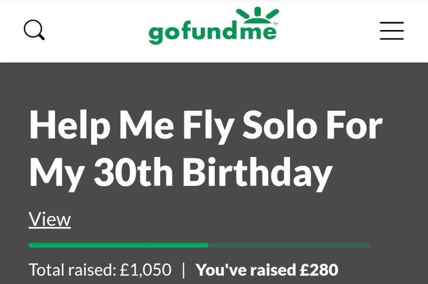Click the word "Birthday" in the title
This screenshot has width=428, height=284.
click(257, 172)
